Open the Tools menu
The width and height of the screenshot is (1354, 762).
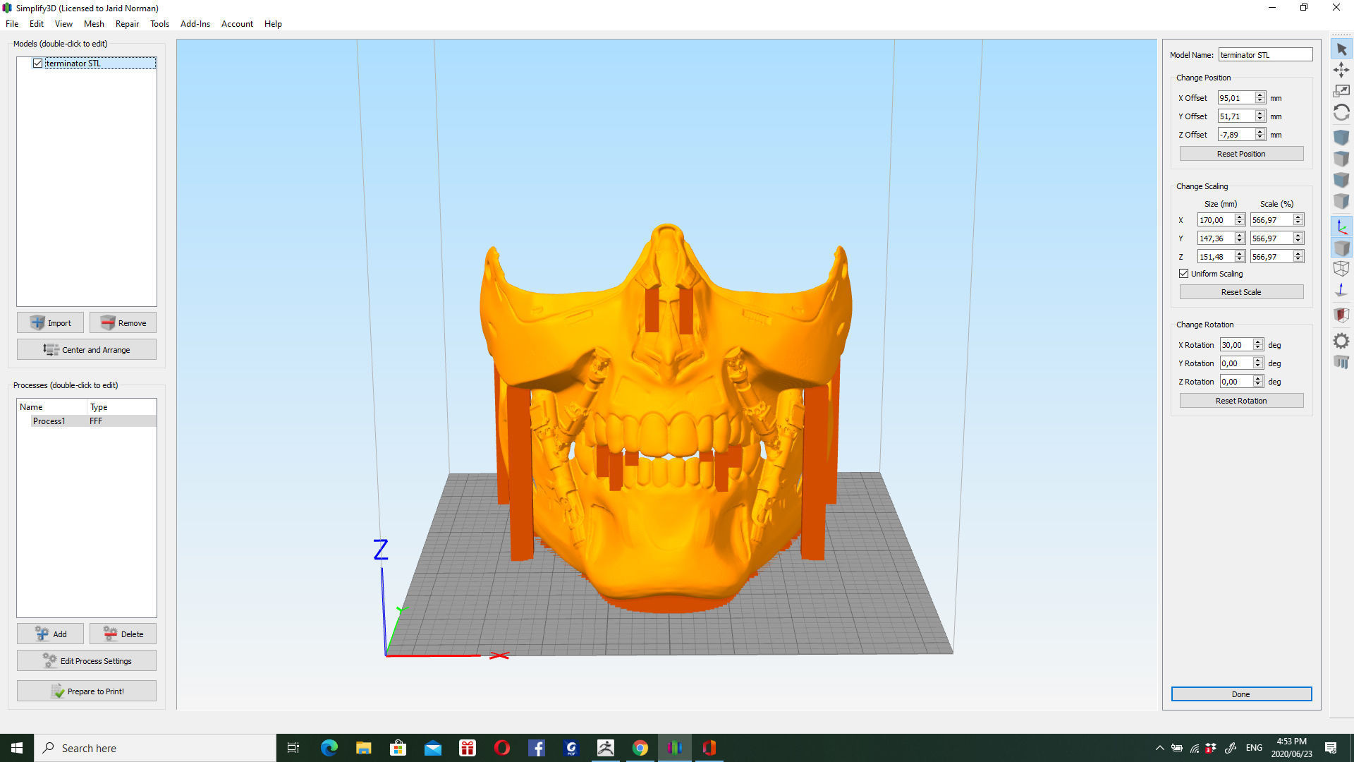(x=159, y=23)
